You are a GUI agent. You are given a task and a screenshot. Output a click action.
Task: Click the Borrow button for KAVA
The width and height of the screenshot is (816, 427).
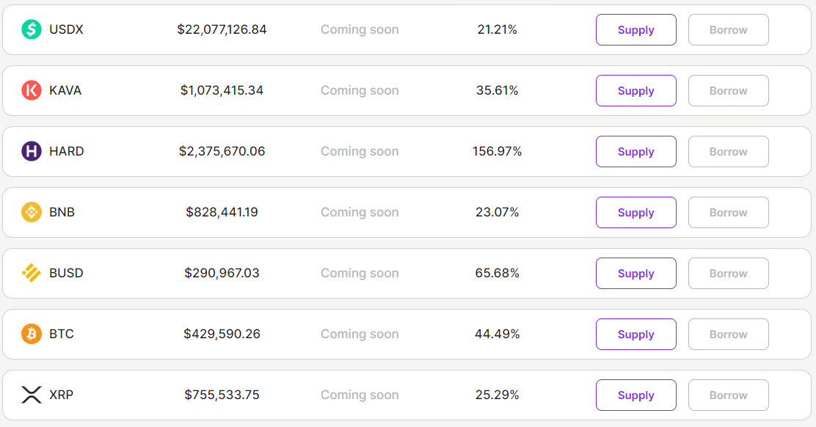pos(729,90)
